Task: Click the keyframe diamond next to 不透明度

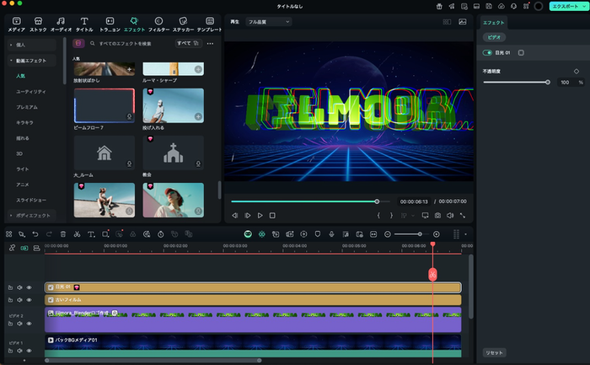Action: coord(576,72)
